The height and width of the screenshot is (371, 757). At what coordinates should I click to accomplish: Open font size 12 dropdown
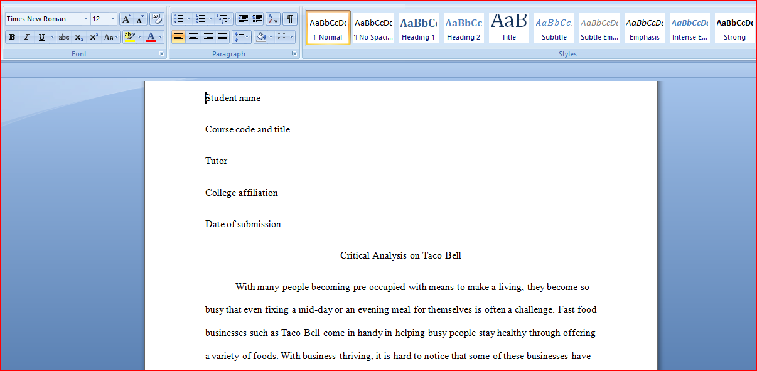[112, 19]
